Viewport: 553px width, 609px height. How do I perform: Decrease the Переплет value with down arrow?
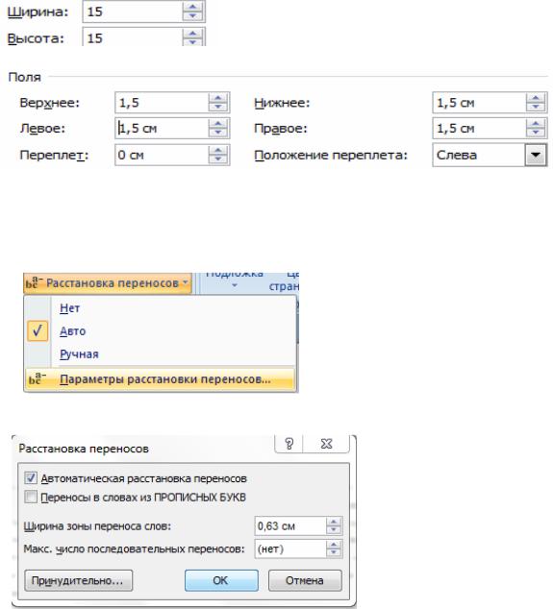coord(217,159)
